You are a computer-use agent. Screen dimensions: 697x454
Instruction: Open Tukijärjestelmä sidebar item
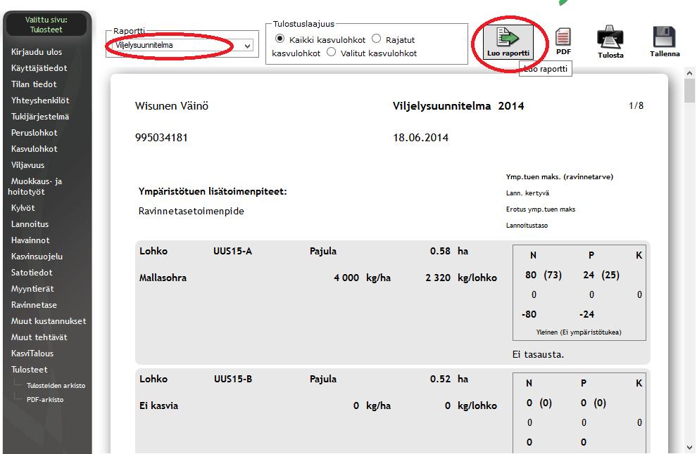tap(40, 117)
